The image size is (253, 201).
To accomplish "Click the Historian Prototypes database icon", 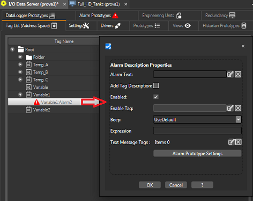I will 244,26.
